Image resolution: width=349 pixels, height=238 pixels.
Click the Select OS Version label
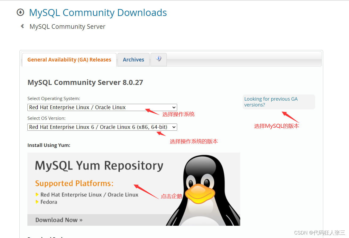pos(46,118)
